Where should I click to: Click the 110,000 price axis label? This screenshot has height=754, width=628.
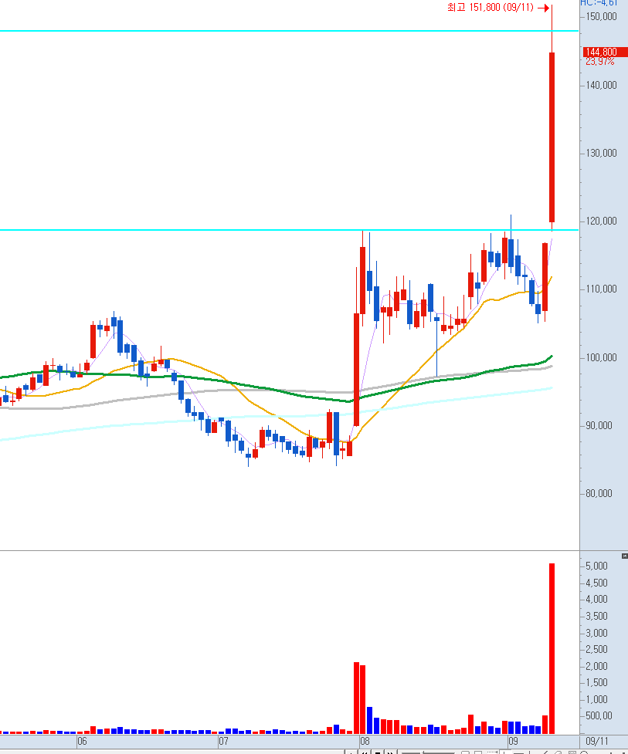click(x=601, y=289)
